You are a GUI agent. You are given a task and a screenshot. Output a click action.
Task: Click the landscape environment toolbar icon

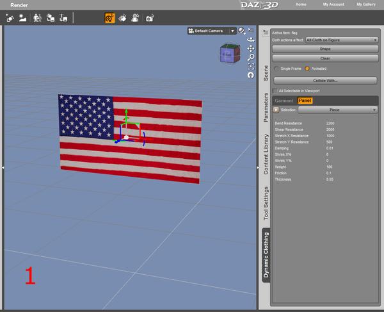click(x=22, y=18)
